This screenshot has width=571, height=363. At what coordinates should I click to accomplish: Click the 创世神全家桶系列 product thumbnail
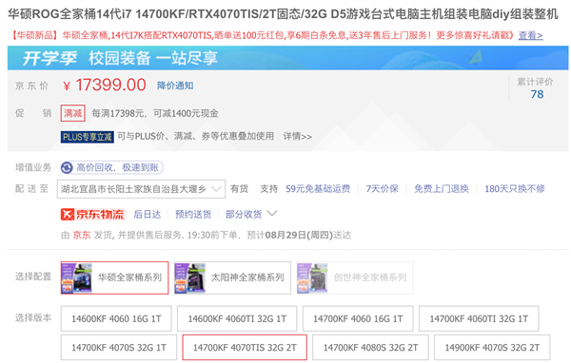click(x=313, y=277)
